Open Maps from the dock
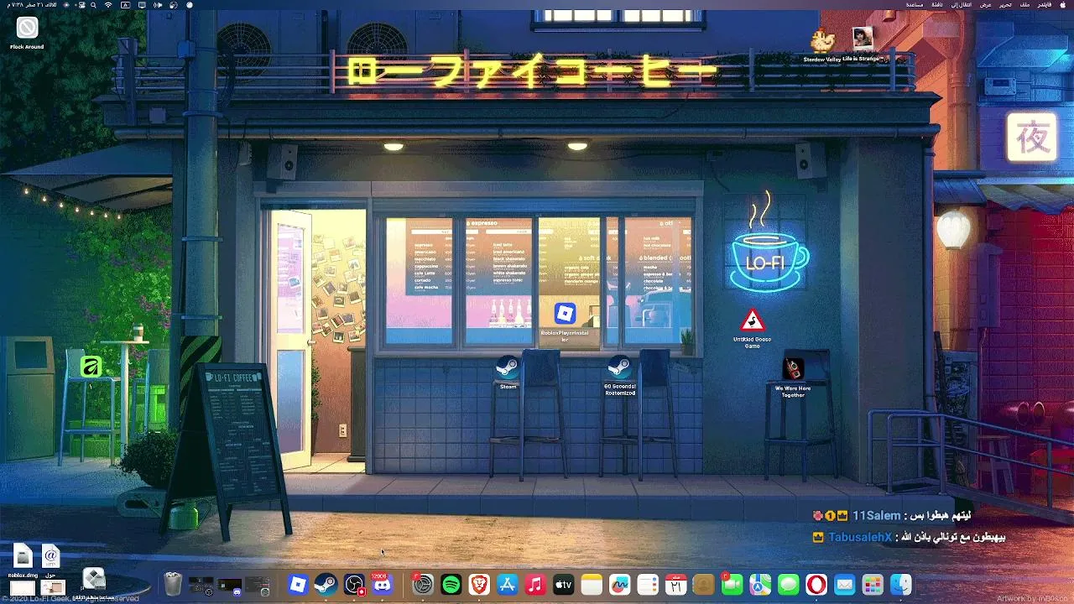 [x=760, y=585]
